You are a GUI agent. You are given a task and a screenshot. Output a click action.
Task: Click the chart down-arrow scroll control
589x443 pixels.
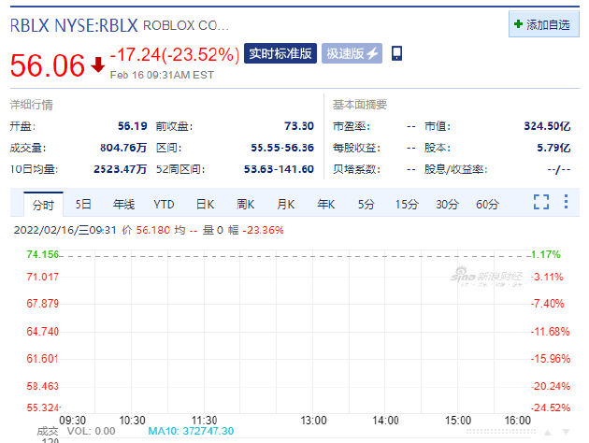566,433
